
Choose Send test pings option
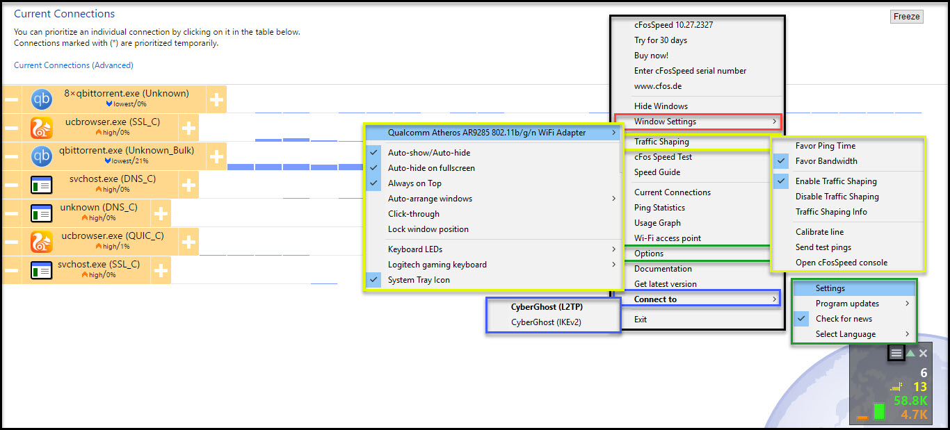tap(848, 247)
